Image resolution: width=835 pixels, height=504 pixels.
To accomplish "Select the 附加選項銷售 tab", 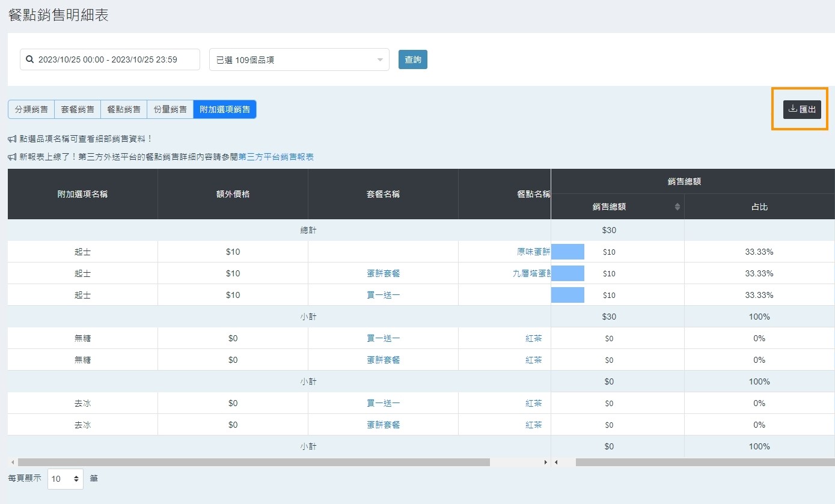I will [x=225, y=109].
